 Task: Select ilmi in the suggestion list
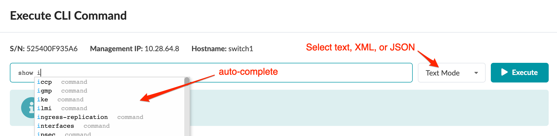pos(44,108)
